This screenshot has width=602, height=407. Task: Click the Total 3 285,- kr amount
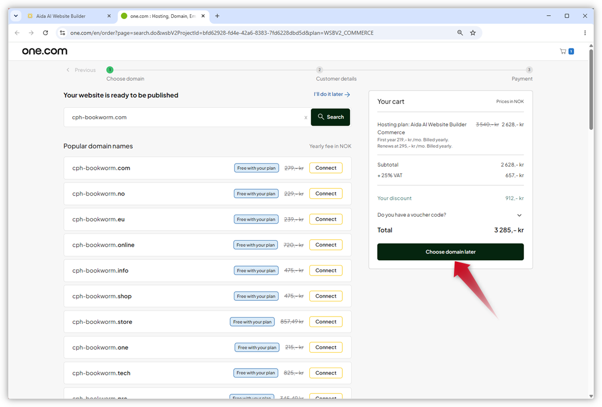click(509, 230)
